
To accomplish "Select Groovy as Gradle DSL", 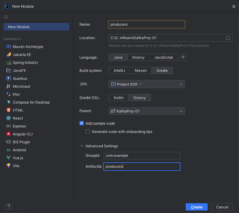I will click(139, 98).
